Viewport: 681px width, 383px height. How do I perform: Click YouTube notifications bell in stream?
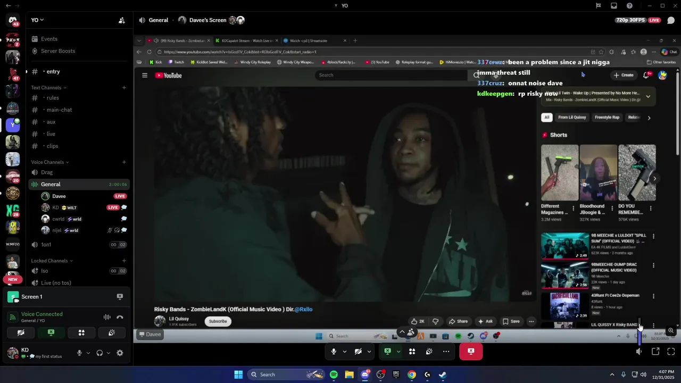pos(646,75)
